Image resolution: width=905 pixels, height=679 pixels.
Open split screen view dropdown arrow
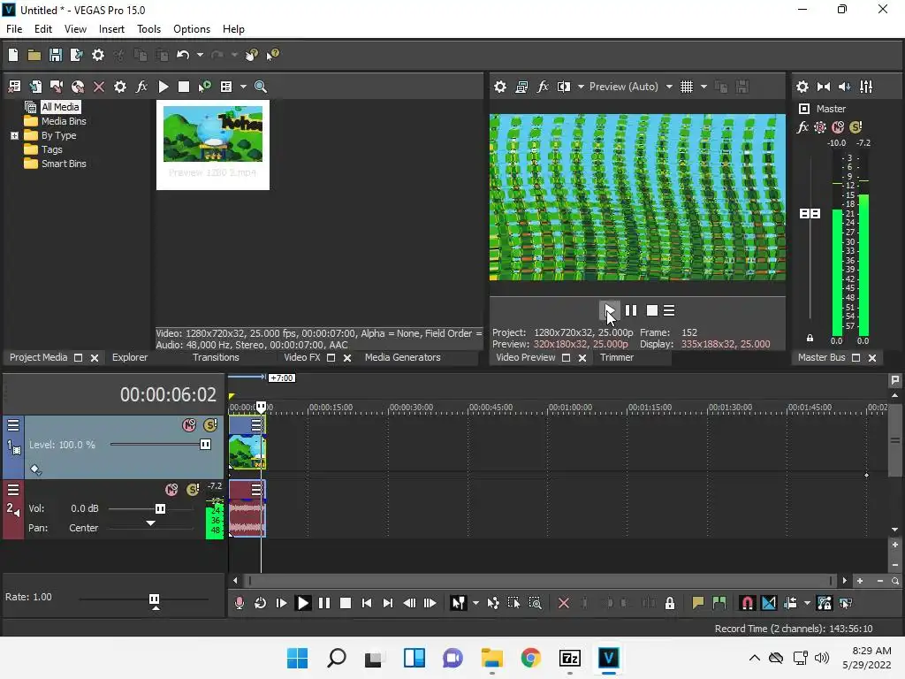581,87
